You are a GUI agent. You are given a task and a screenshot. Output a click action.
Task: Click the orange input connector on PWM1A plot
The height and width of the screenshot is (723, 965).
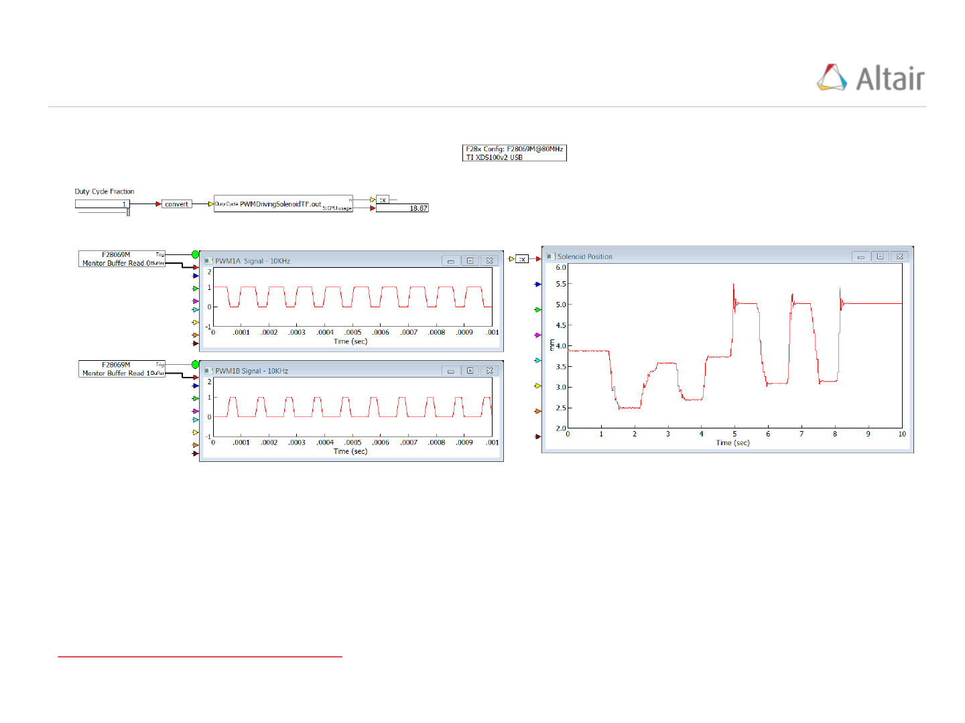[196, 335]
